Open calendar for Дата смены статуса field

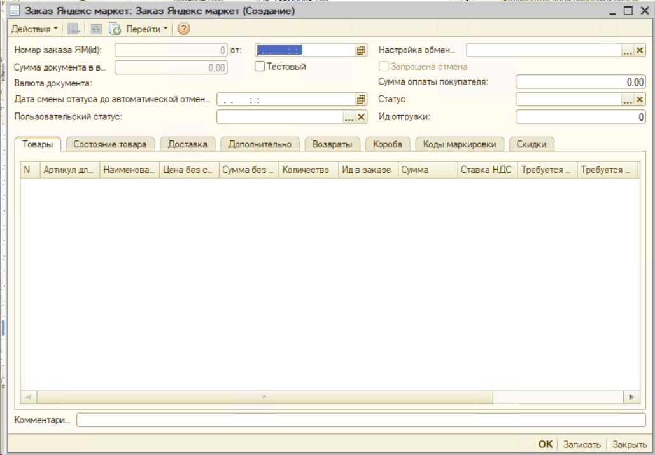[362, 100]
